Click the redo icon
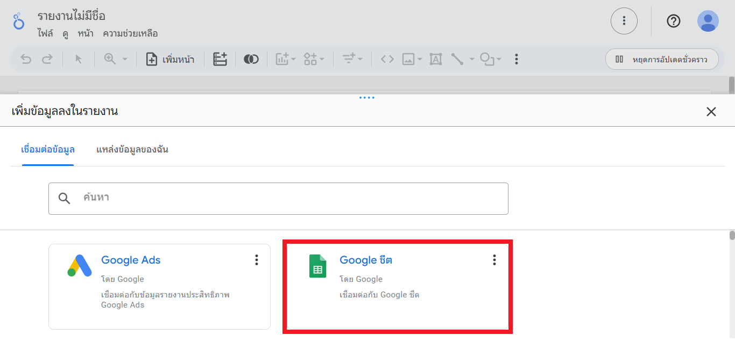 point(47,59)
